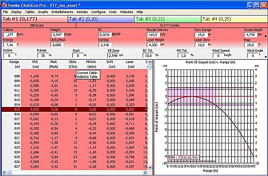Click the table's vertical scrollbar thumb
The height and width of the screenshot is (176, 268).
[x=150, y=67]
